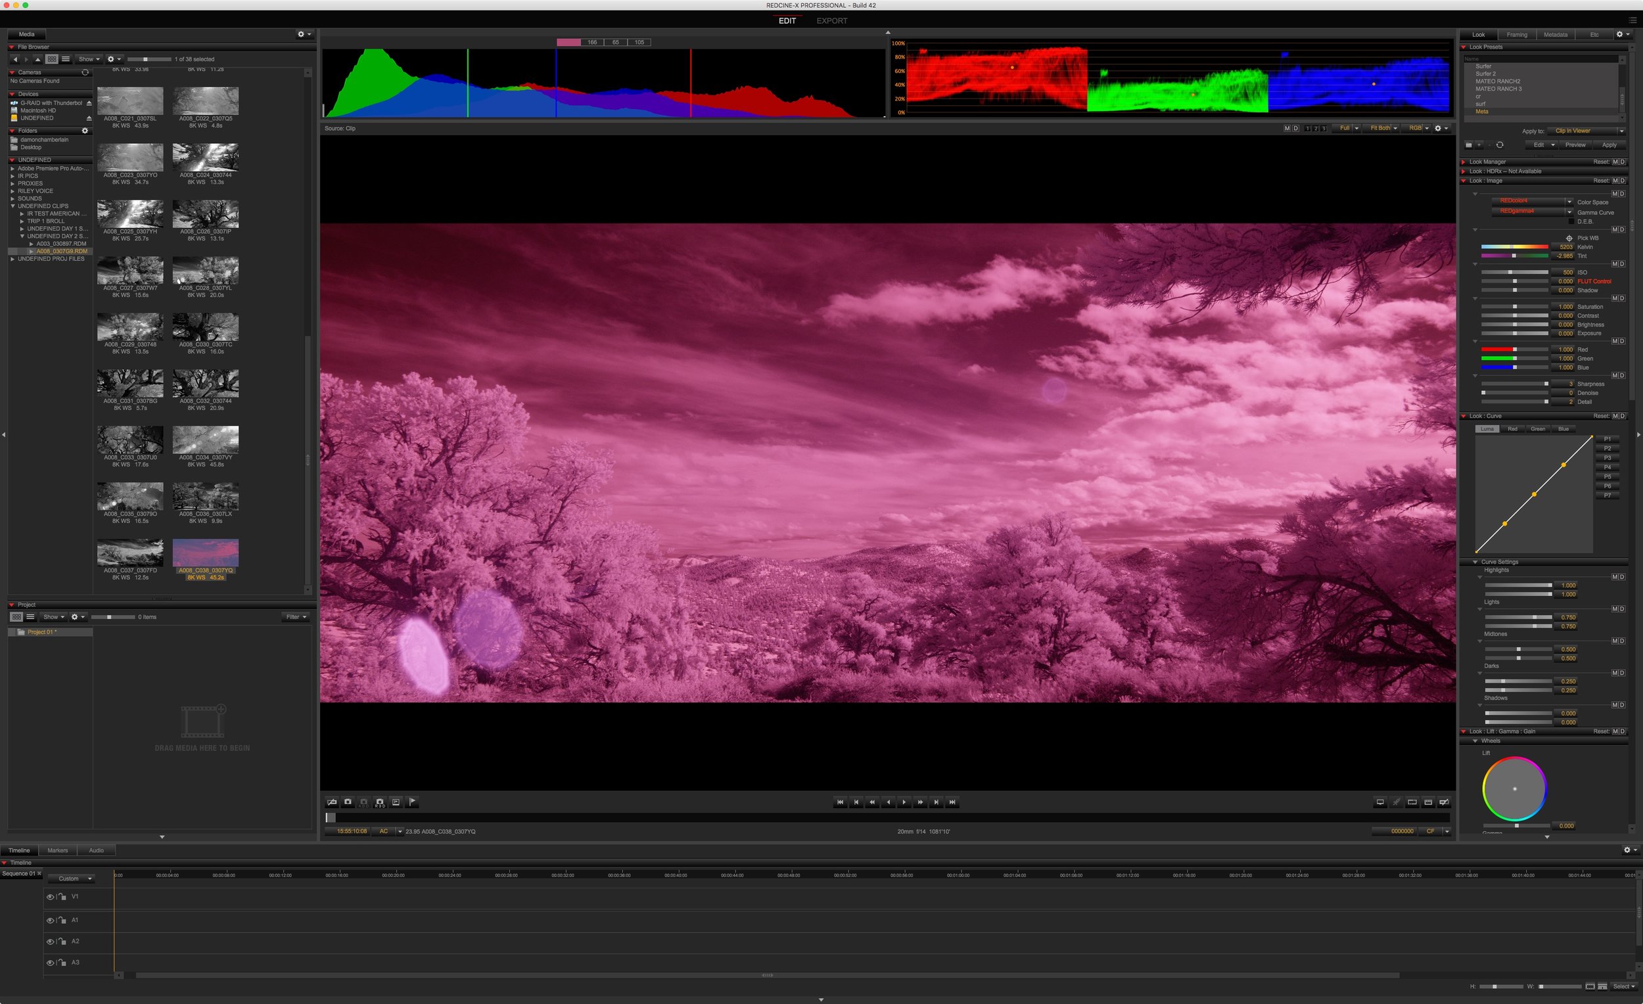Image resolution: width=1643 pixels, height=1004 pixels.
Task: Toggle the viewer M button
Action: (1287, 128)
